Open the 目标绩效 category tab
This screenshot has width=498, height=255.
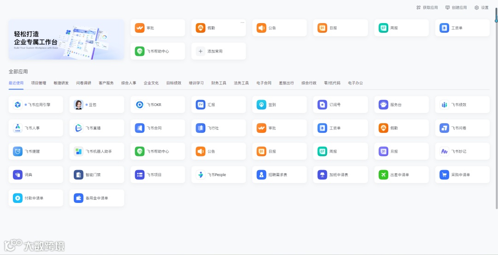[174, 83]
